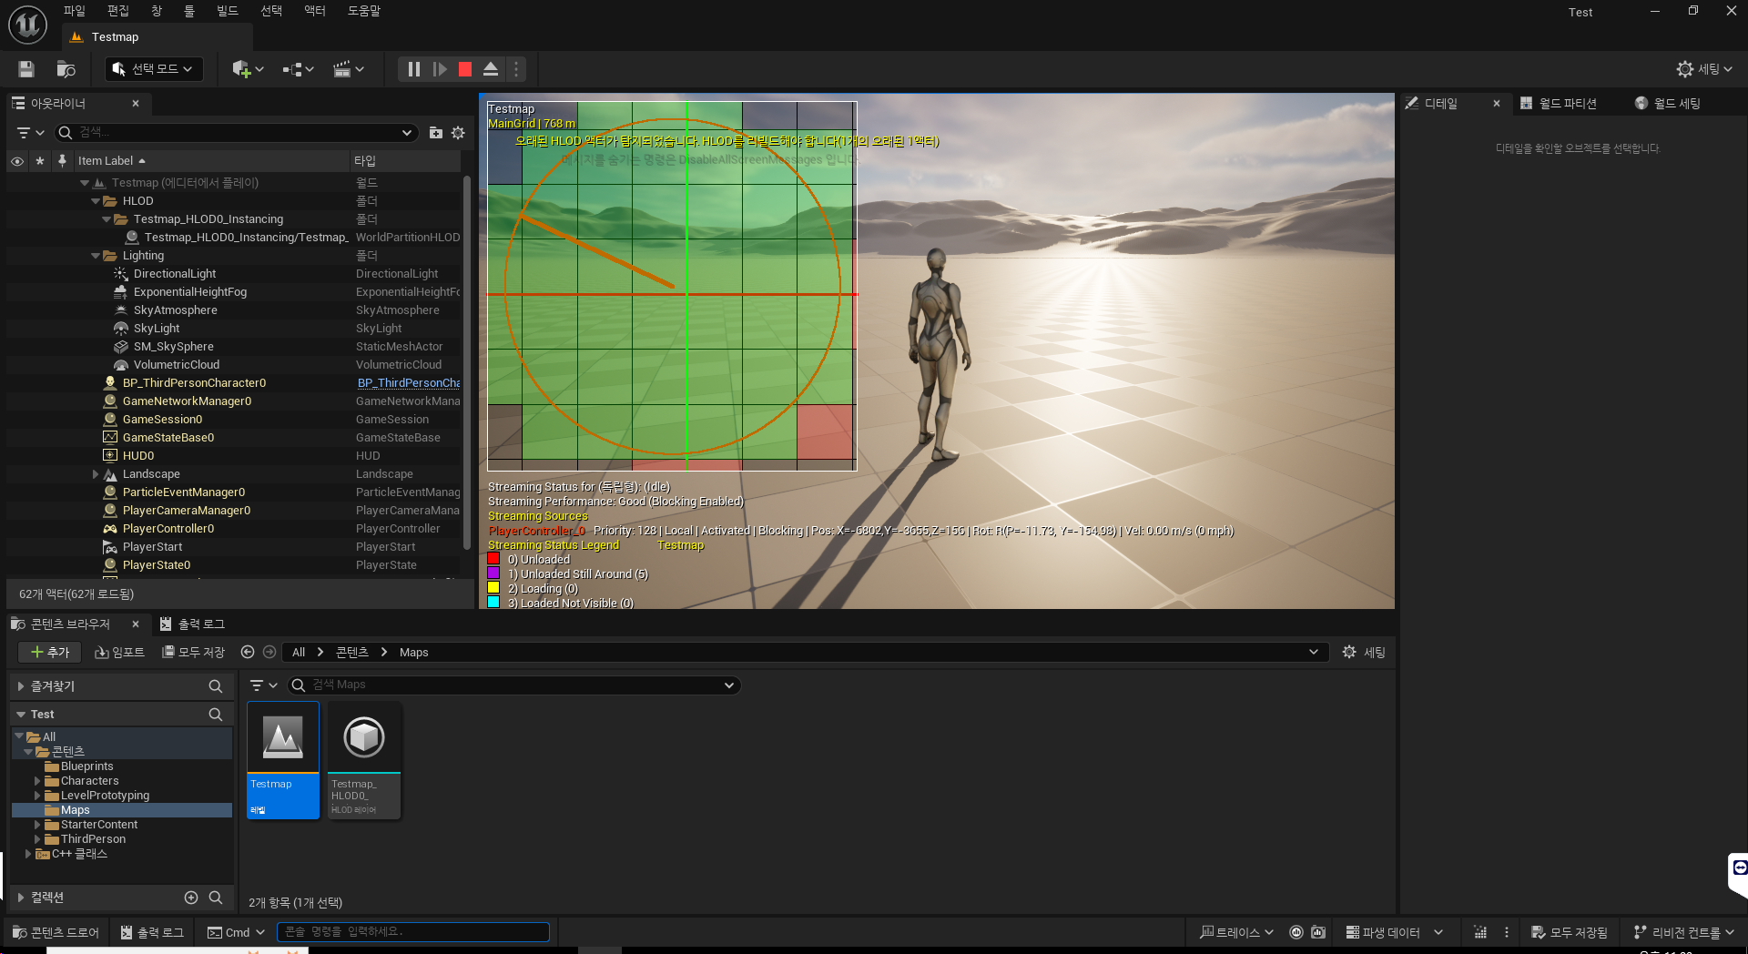Click the Maps breadcrumb path item
1748x954 pixels.
click(413, 653)
